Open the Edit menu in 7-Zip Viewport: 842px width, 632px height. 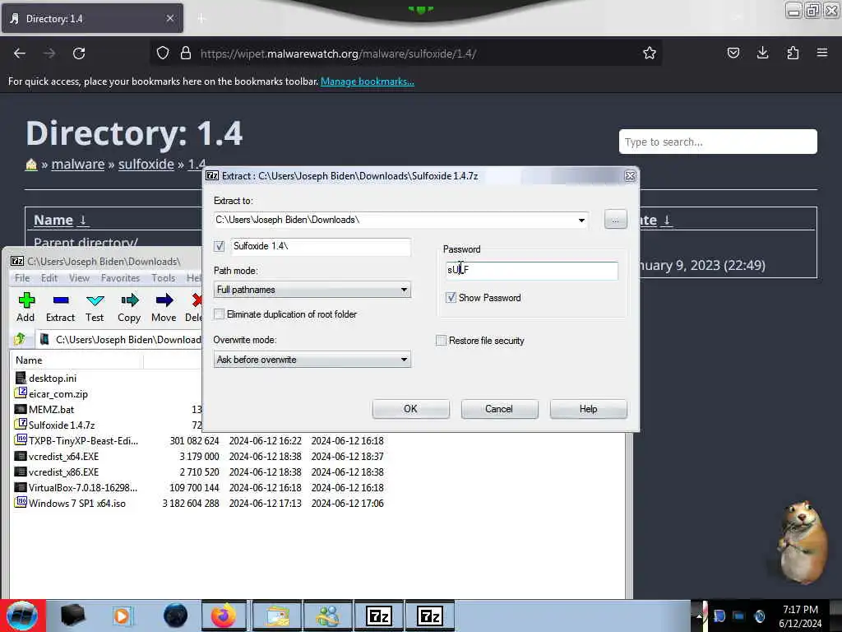tap(49, 278)
